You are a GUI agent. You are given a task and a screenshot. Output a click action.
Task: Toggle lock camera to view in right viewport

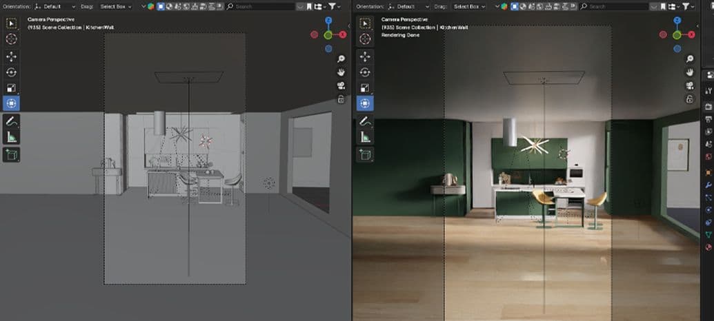[690, 100]
